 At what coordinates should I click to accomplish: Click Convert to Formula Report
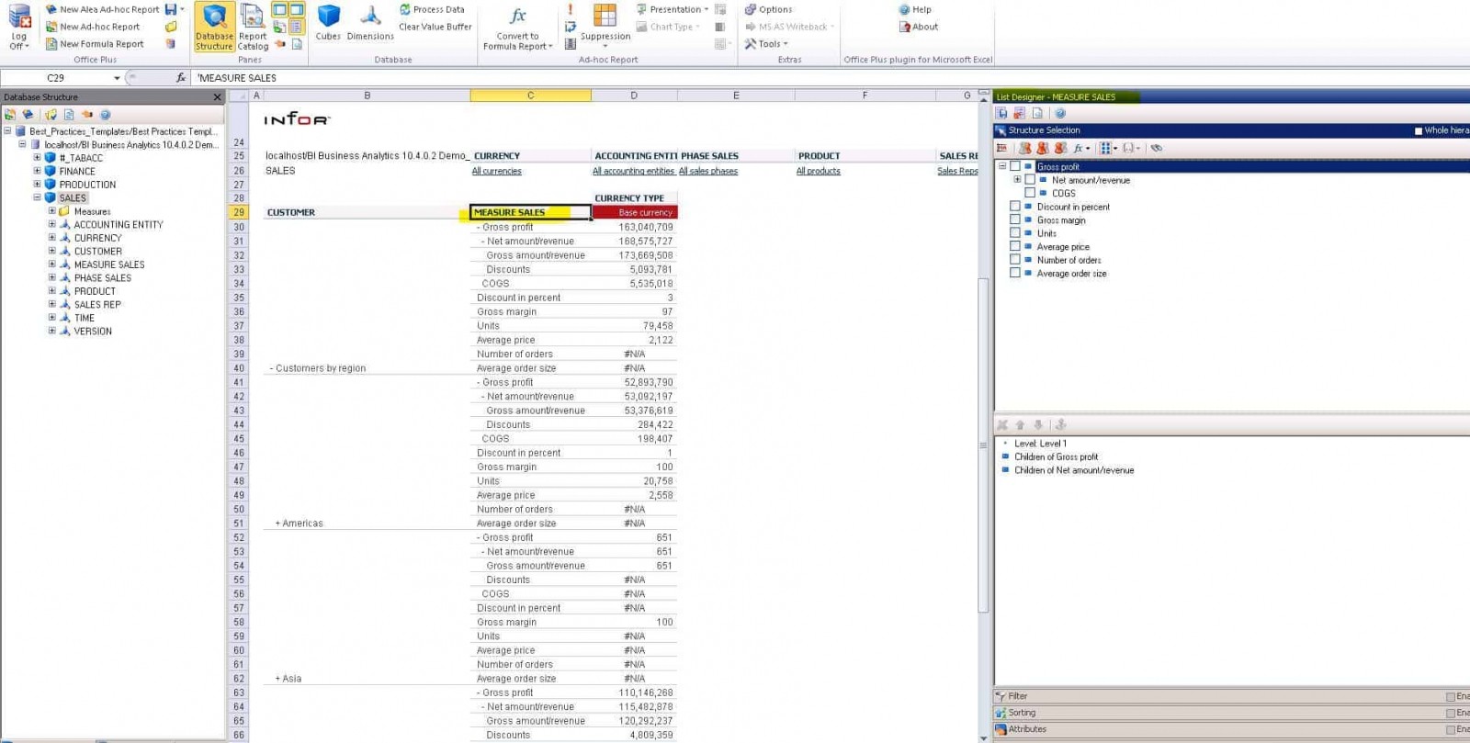point(517,28)
